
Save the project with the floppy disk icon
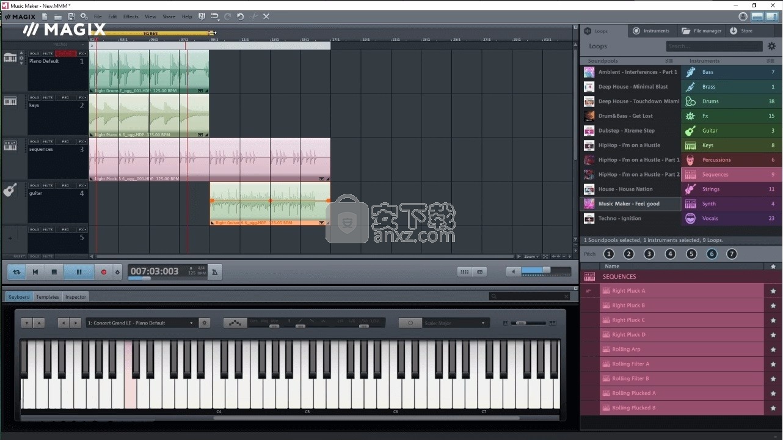coord(71,16)
